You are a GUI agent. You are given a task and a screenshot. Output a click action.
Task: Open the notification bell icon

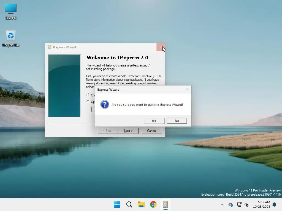275,204
